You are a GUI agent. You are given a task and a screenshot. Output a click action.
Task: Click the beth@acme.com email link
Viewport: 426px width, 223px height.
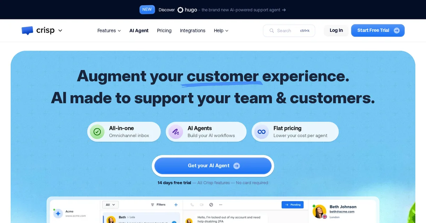coord(342,212)
